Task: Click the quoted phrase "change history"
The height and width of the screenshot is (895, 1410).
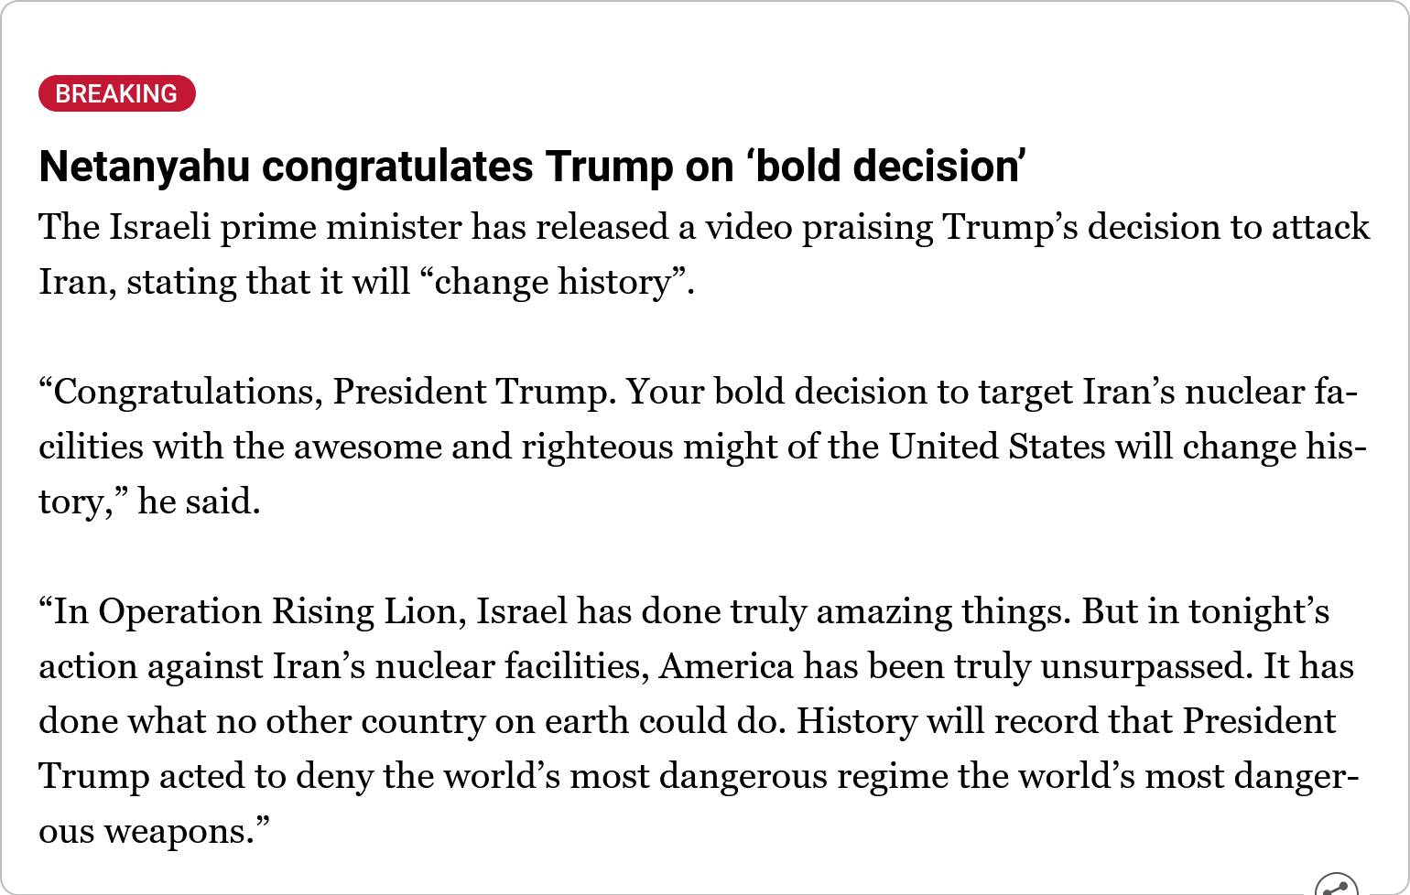Action: pyautogui.click(x=553, y=282)
